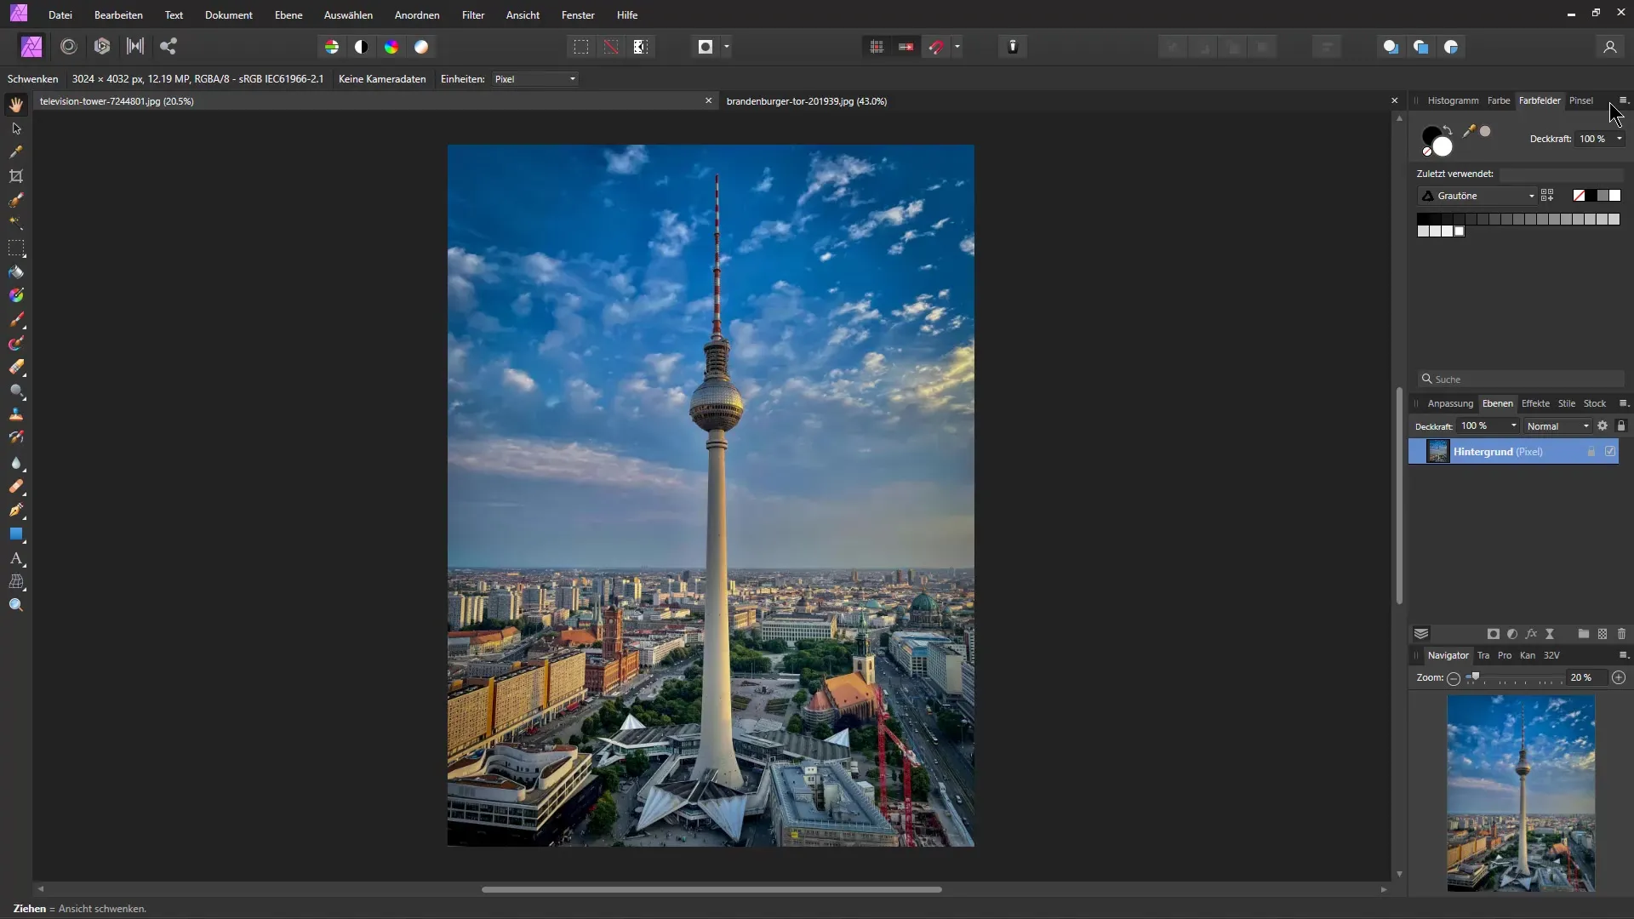Viewport: 1634px width, 919px height.
Task: Select the Rectangular Marquee tool
Action: (16, 248)
